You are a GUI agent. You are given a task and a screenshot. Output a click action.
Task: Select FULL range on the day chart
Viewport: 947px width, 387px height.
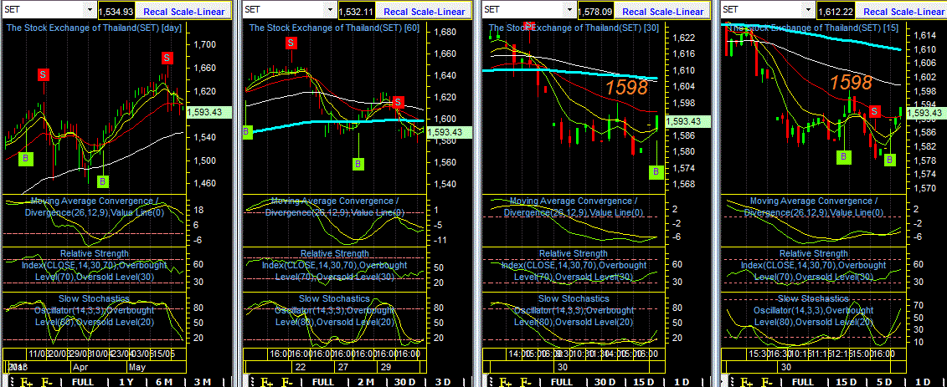click(83, 382)
